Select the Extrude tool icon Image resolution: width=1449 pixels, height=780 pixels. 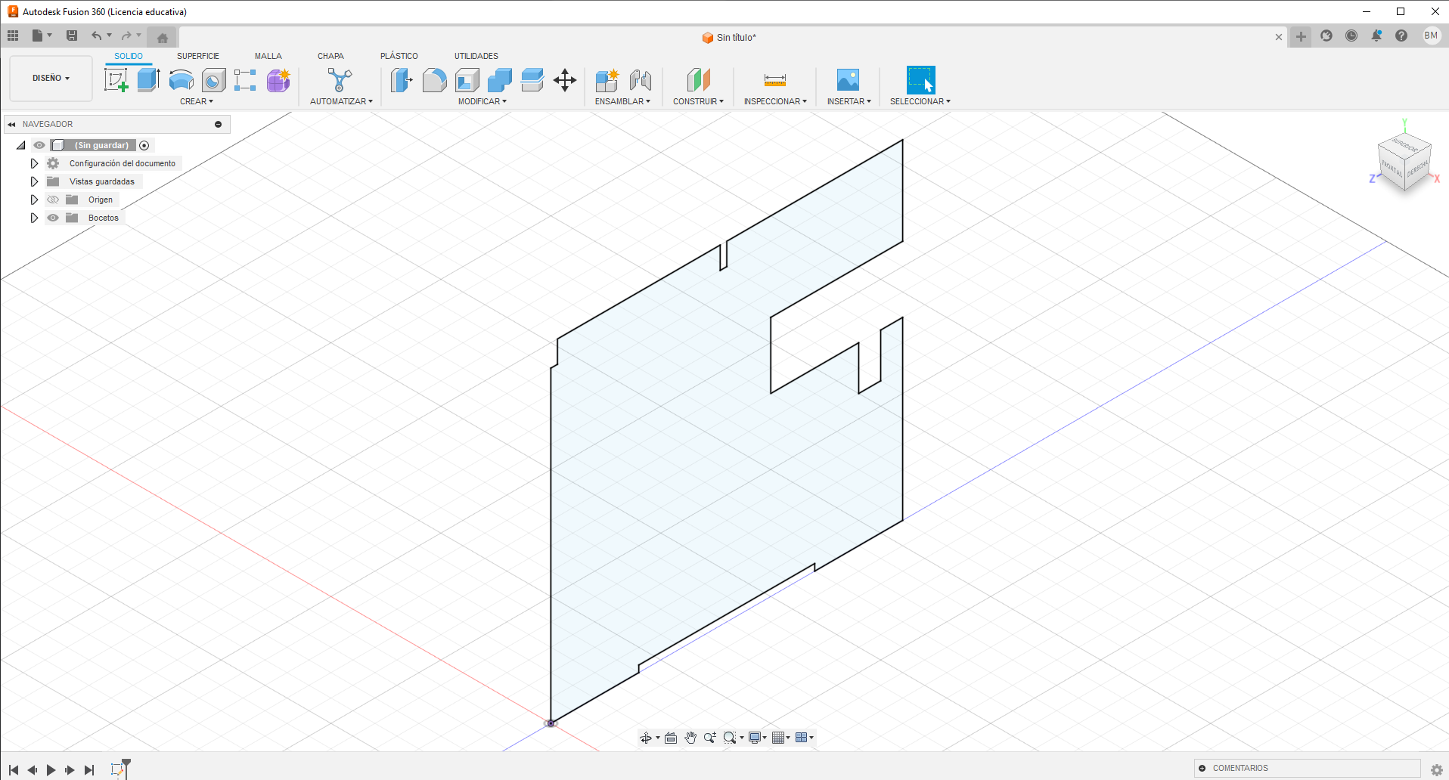(148, 79)
